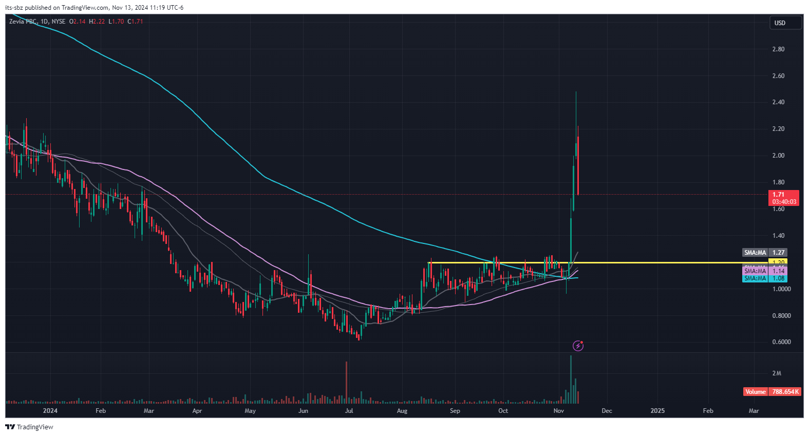
Task: Open the USD currency selector
Action: (x=785, y=23)
